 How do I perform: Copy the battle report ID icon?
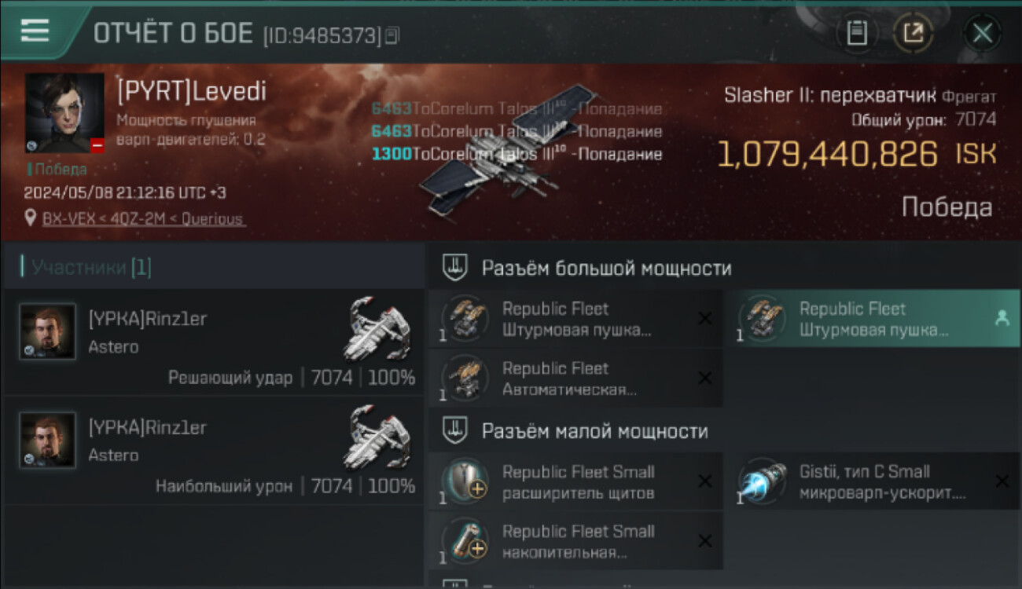point(392,35)
